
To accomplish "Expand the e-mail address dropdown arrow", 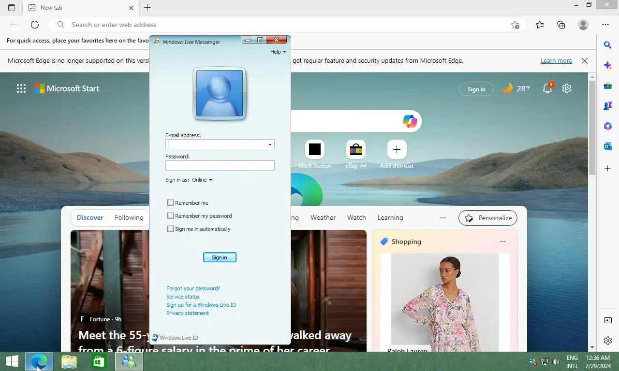I will [x=270, y=144].
